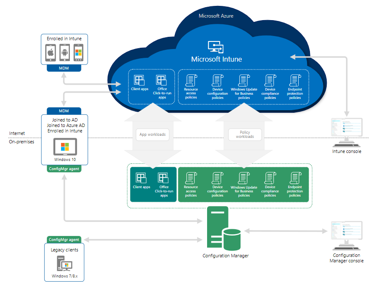Click the MDM tag below Enrolled in Intune
The height and width of the screenshot is (290, 374).
click(64, 68)
